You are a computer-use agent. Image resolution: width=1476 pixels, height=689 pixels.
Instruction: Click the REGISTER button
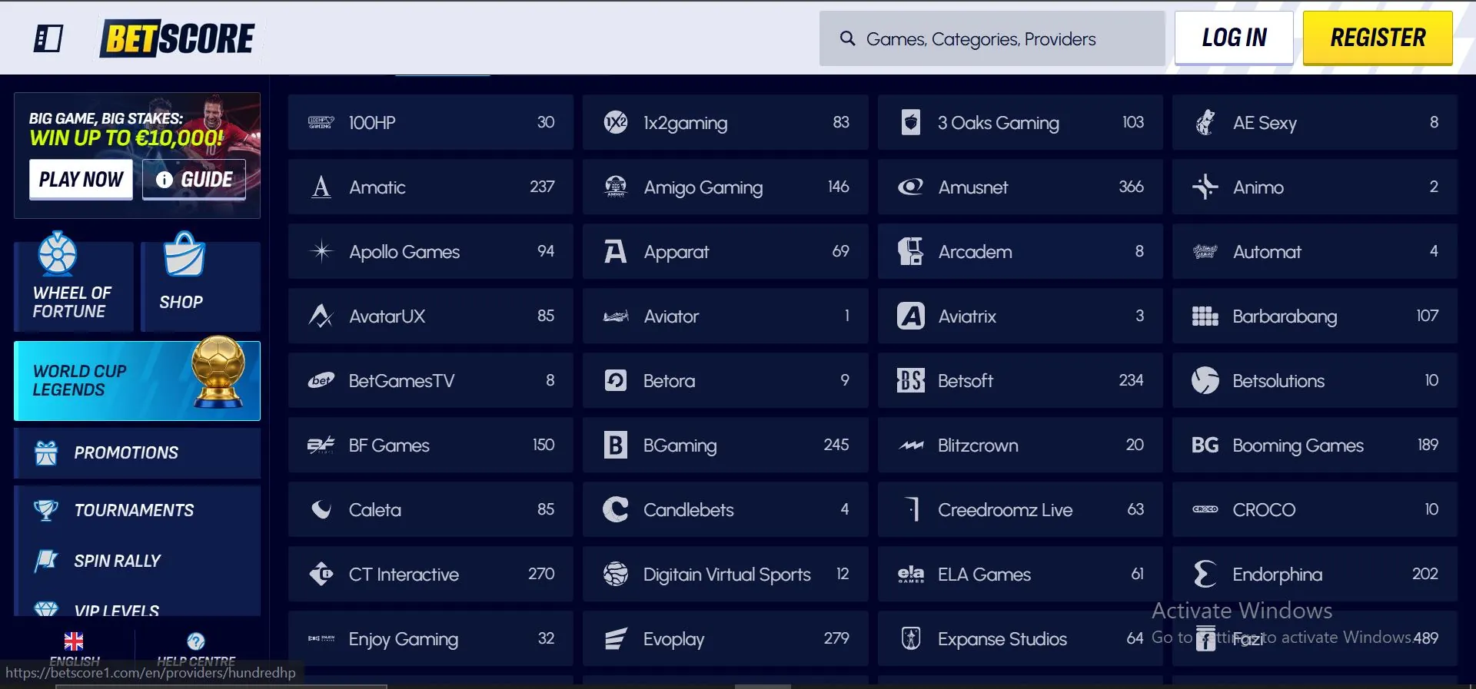pyautogui.click(x=1378, y=38)
